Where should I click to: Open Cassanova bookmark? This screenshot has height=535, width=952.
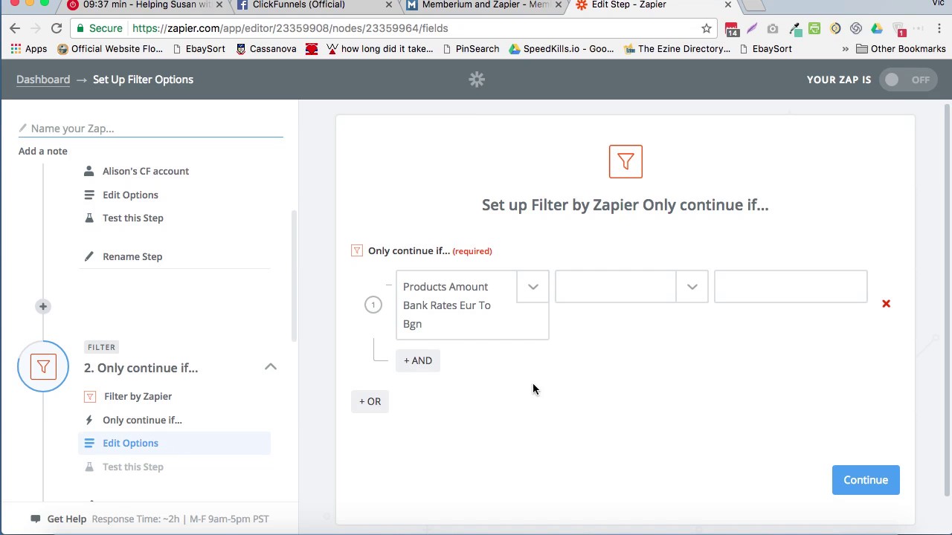[266, 49]
